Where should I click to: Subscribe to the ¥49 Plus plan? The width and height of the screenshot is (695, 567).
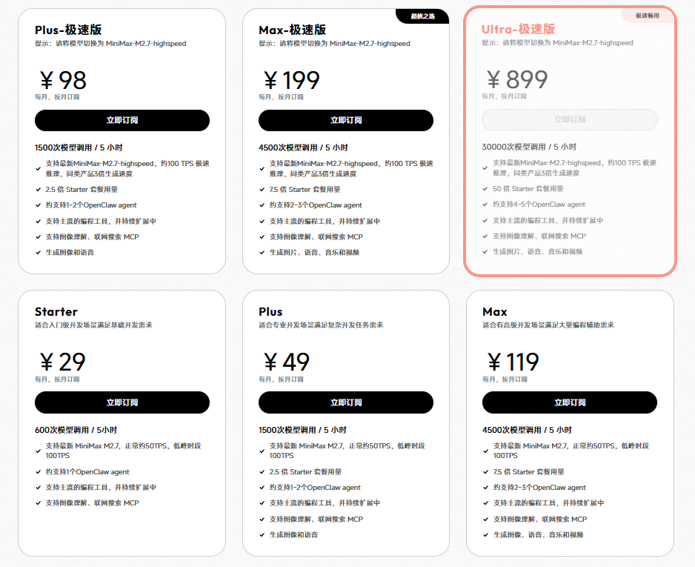tap(345, 402)
